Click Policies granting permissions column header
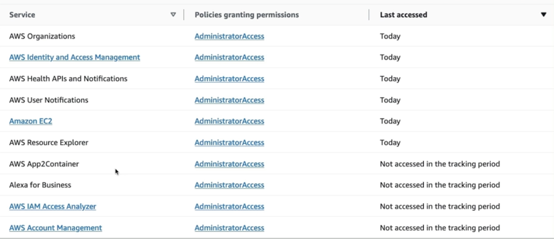The width and height of the screenshot is (554, 239). (246, 15)
